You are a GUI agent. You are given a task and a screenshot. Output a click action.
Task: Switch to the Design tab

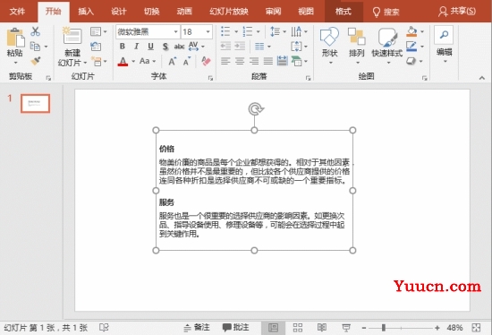[119, 12]
